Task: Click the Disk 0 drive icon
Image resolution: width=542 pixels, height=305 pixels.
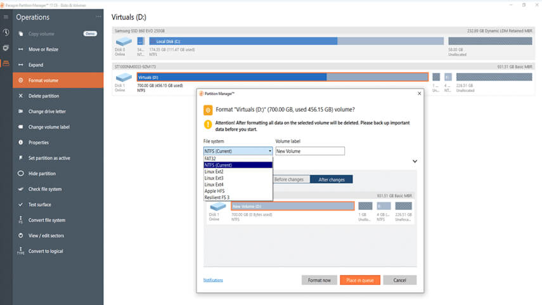Action: 124,41
